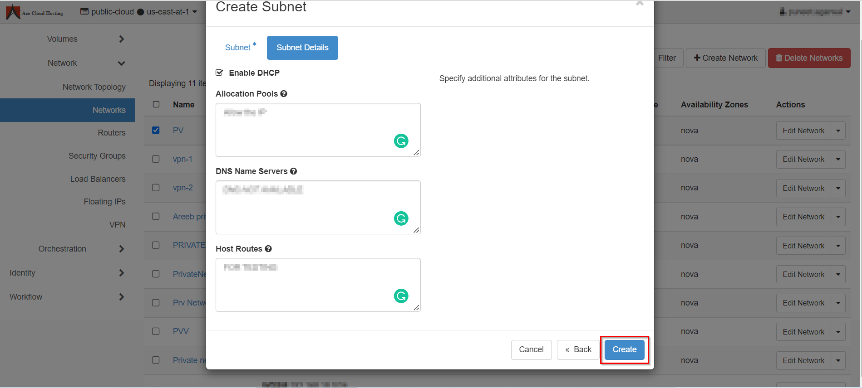The image size is (862, 388).
Task: Open the public-cloud region dropdown
Action: (138, 12)
